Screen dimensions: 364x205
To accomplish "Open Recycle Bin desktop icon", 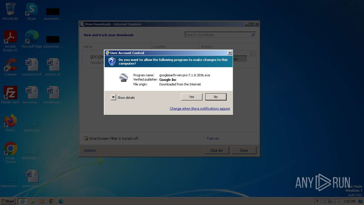I will click(x=10, y=11).
